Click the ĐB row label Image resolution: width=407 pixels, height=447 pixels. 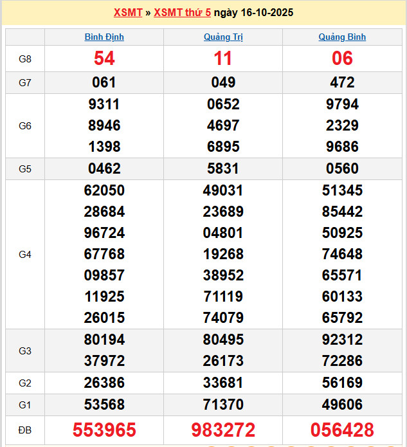pyautogui.click(x=25, y=430)
